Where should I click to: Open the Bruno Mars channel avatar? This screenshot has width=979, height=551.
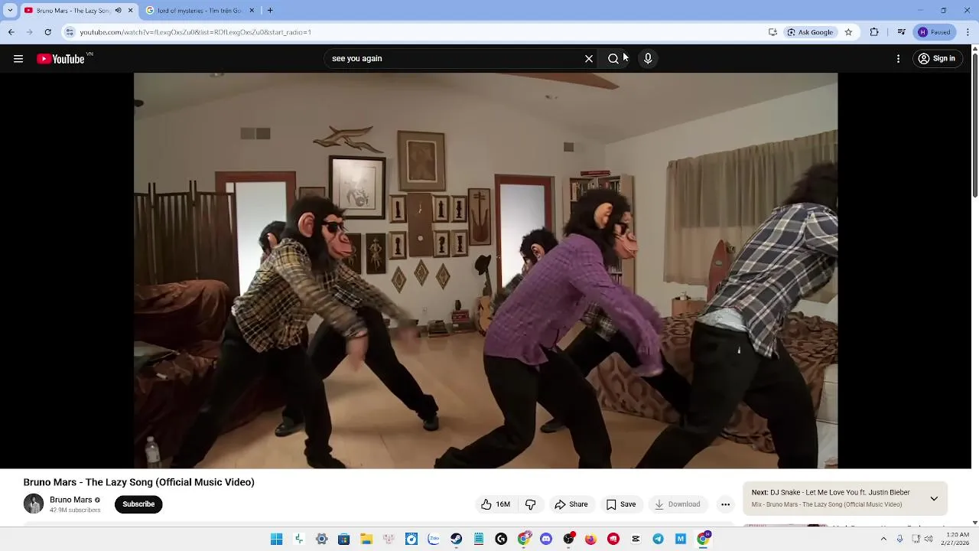point(34,504)
